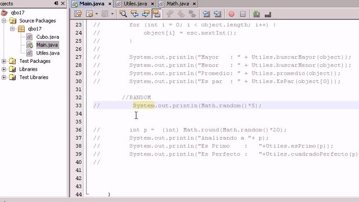
Task: Click the Shift Line Right icon
Action: click(217, 13)
